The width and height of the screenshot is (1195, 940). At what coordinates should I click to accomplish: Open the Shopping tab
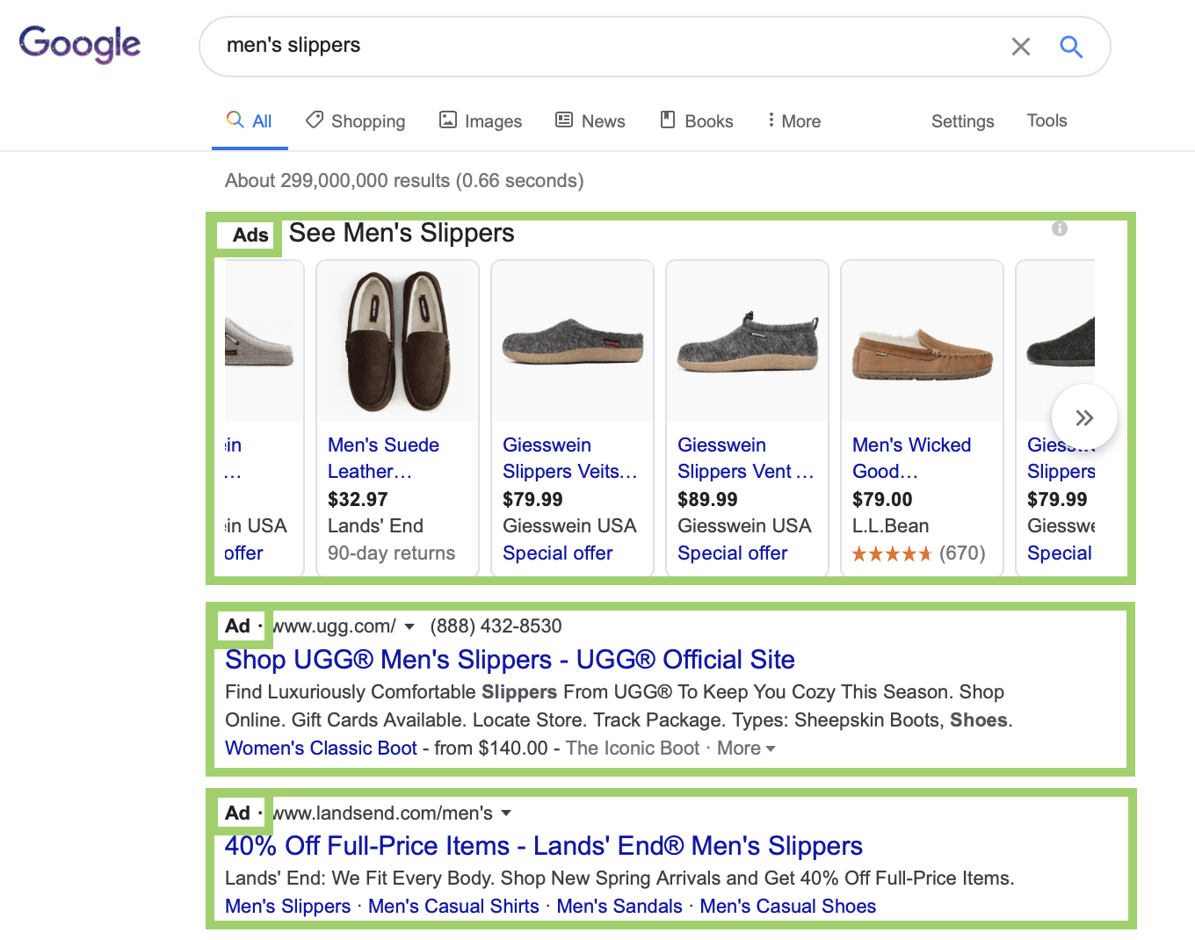pos(356,121)
